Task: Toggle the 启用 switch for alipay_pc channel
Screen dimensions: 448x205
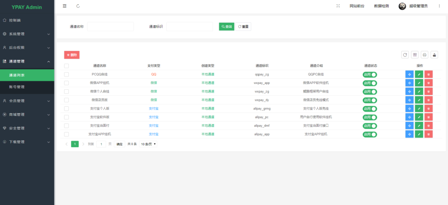Action: [370, 117]
